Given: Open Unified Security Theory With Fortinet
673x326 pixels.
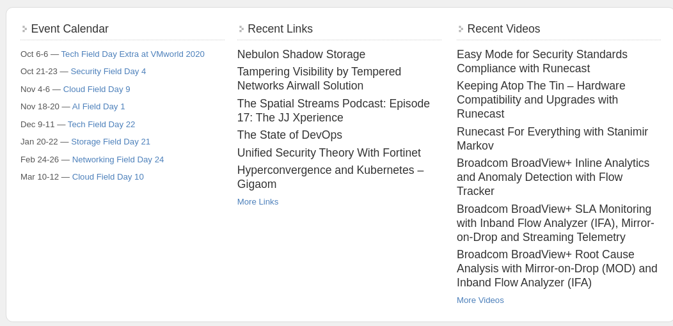Looking at the screenshot, I should (x=329, y=153).
